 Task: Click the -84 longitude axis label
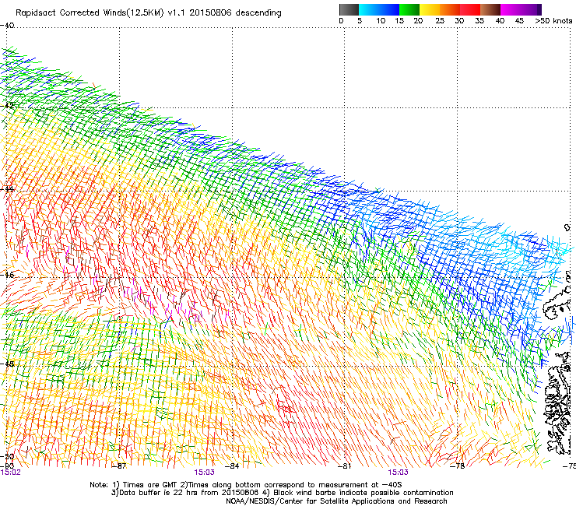pos(232,466)
